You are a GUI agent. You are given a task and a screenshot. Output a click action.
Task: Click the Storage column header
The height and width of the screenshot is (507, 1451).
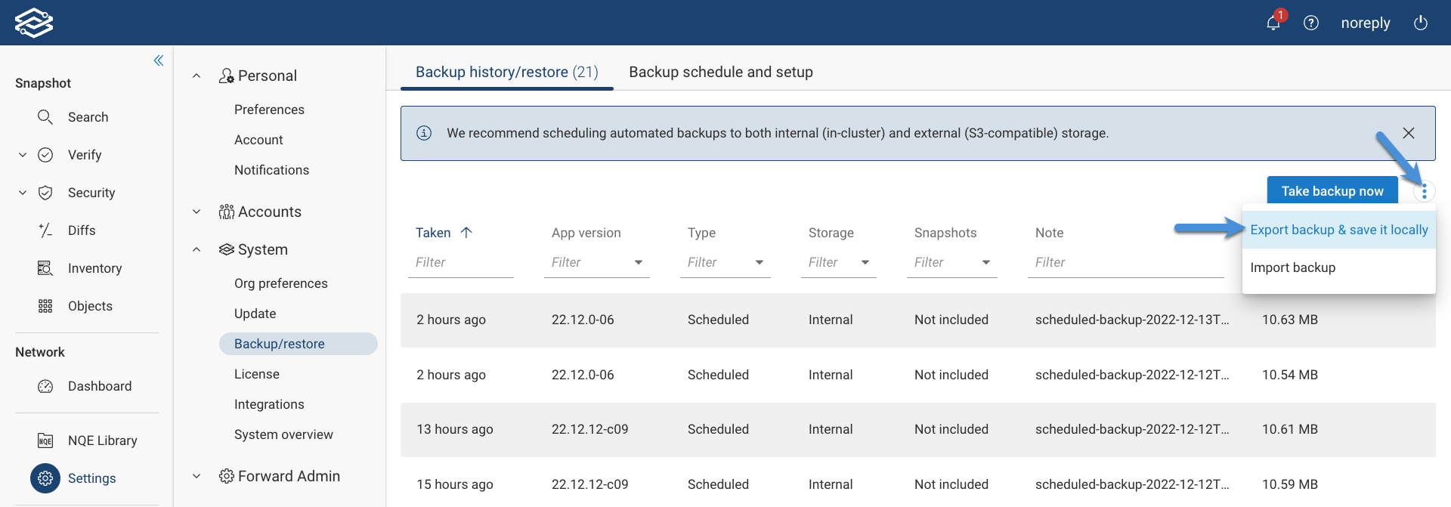point(831,233)
